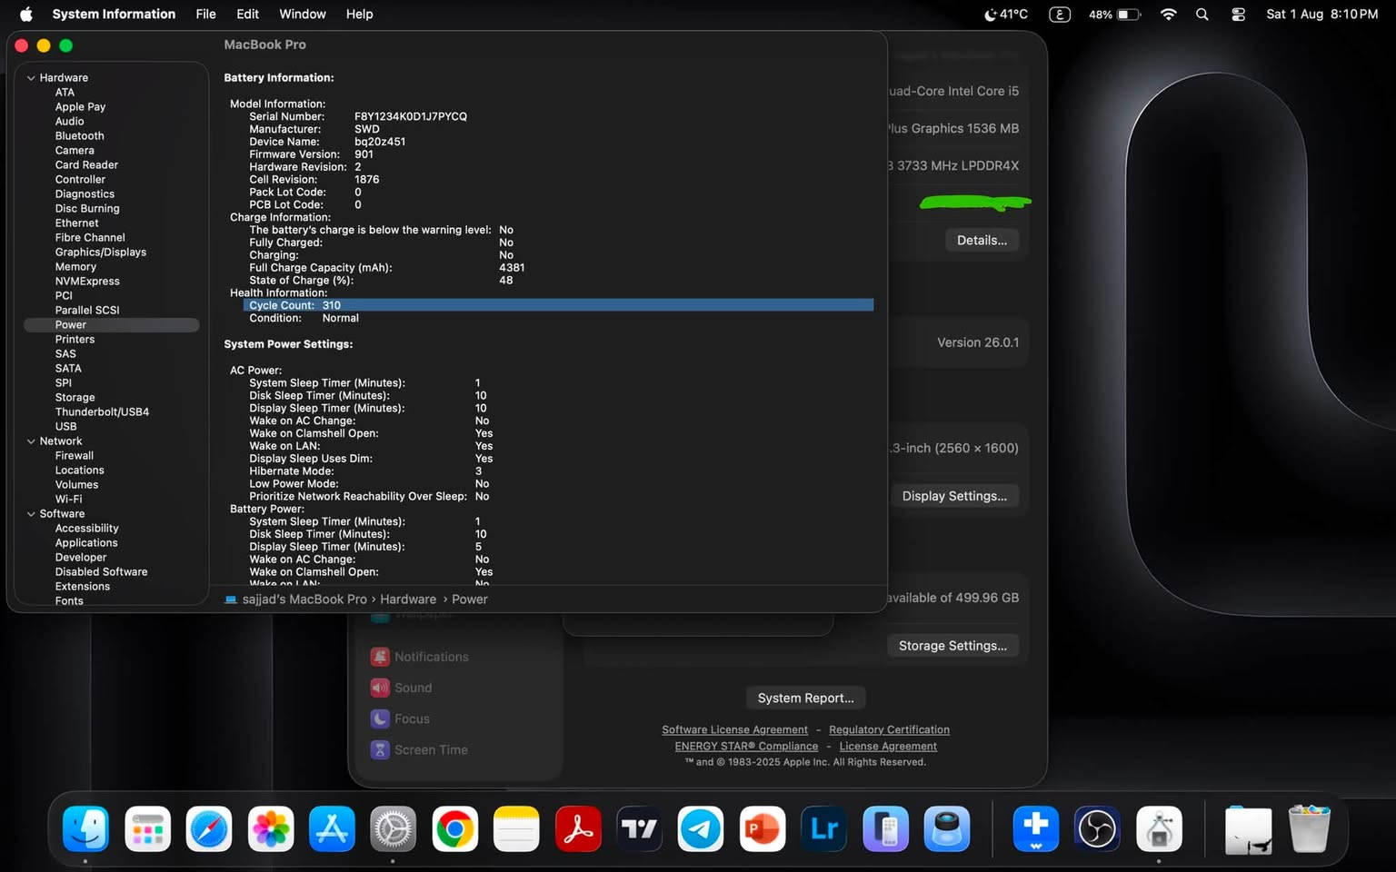The image size is (1396, 872).
Task: Open the Window menu
Action: [303, 14]
